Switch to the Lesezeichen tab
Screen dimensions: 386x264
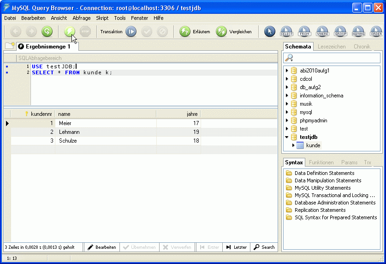332,47
